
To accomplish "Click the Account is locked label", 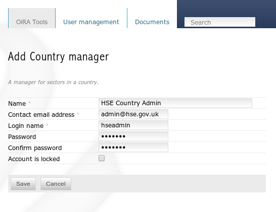I will pyautogui.click(x=34, y=159).
